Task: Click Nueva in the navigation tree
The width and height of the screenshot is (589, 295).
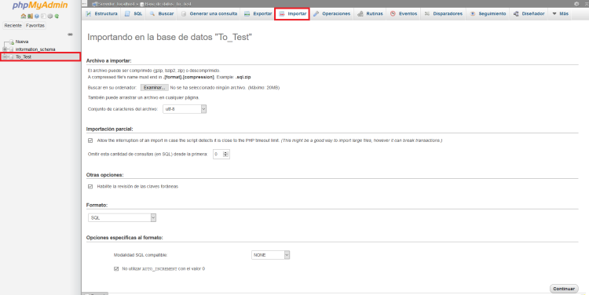Action: pyautogui.click(x=22, y=42)
